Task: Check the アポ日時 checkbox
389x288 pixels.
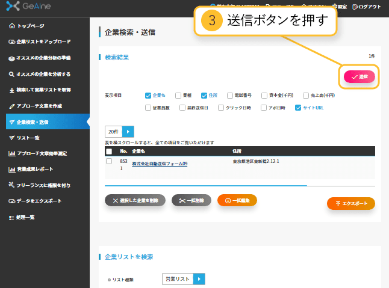Action: [x=264, y=108]
